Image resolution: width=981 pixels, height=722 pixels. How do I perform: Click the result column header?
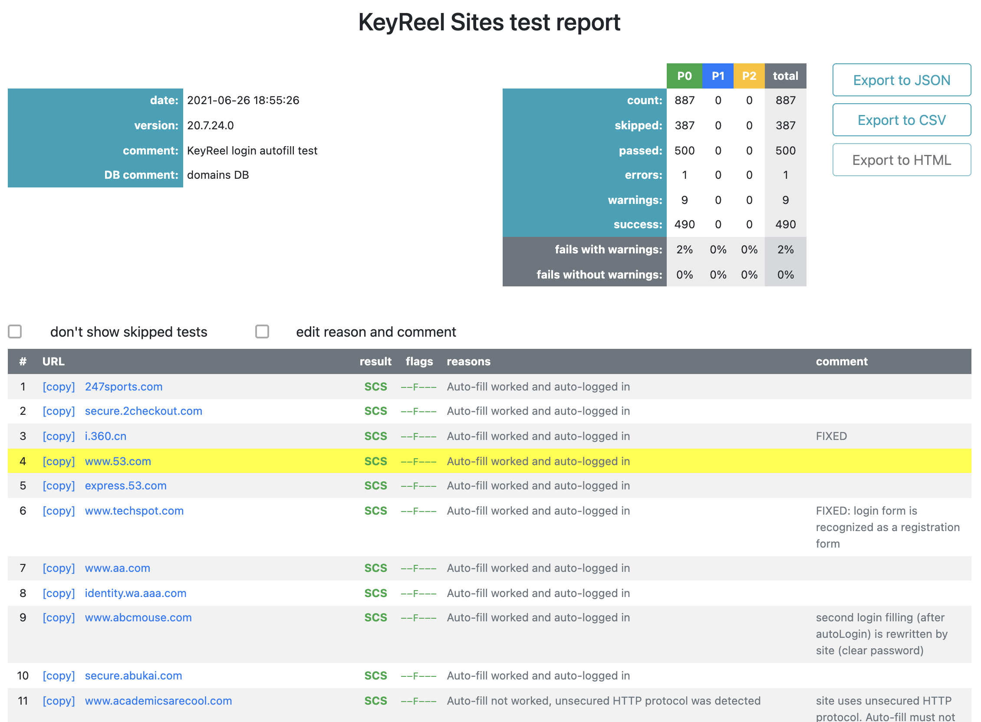375,362
